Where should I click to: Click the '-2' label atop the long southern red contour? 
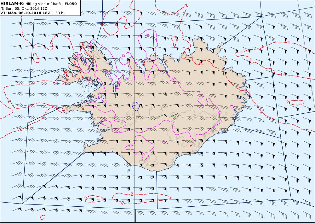pyautogui.click(x=131, y=194)
